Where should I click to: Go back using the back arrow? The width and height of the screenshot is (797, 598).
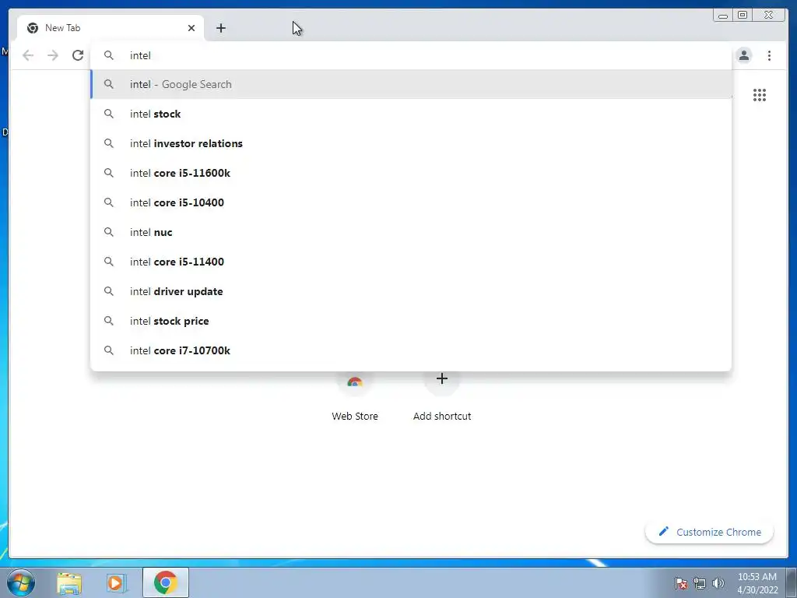point(28,55)
